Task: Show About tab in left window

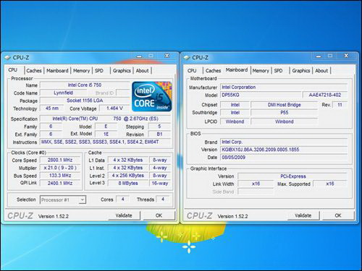Action: click(142, 71)
